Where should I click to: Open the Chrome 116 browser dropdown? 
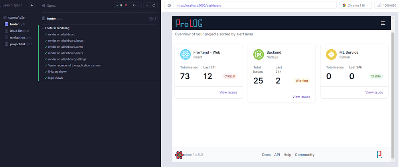point(356,5)
